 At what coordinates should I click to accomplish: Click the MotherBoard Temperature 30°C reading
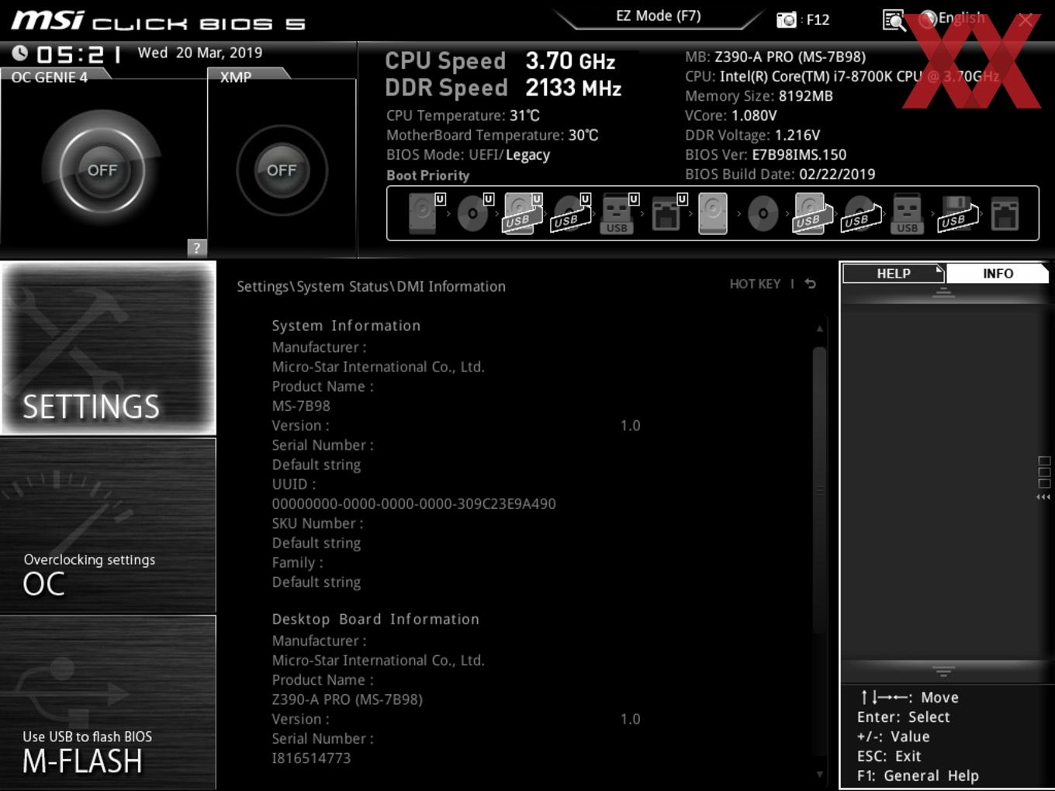493,135
